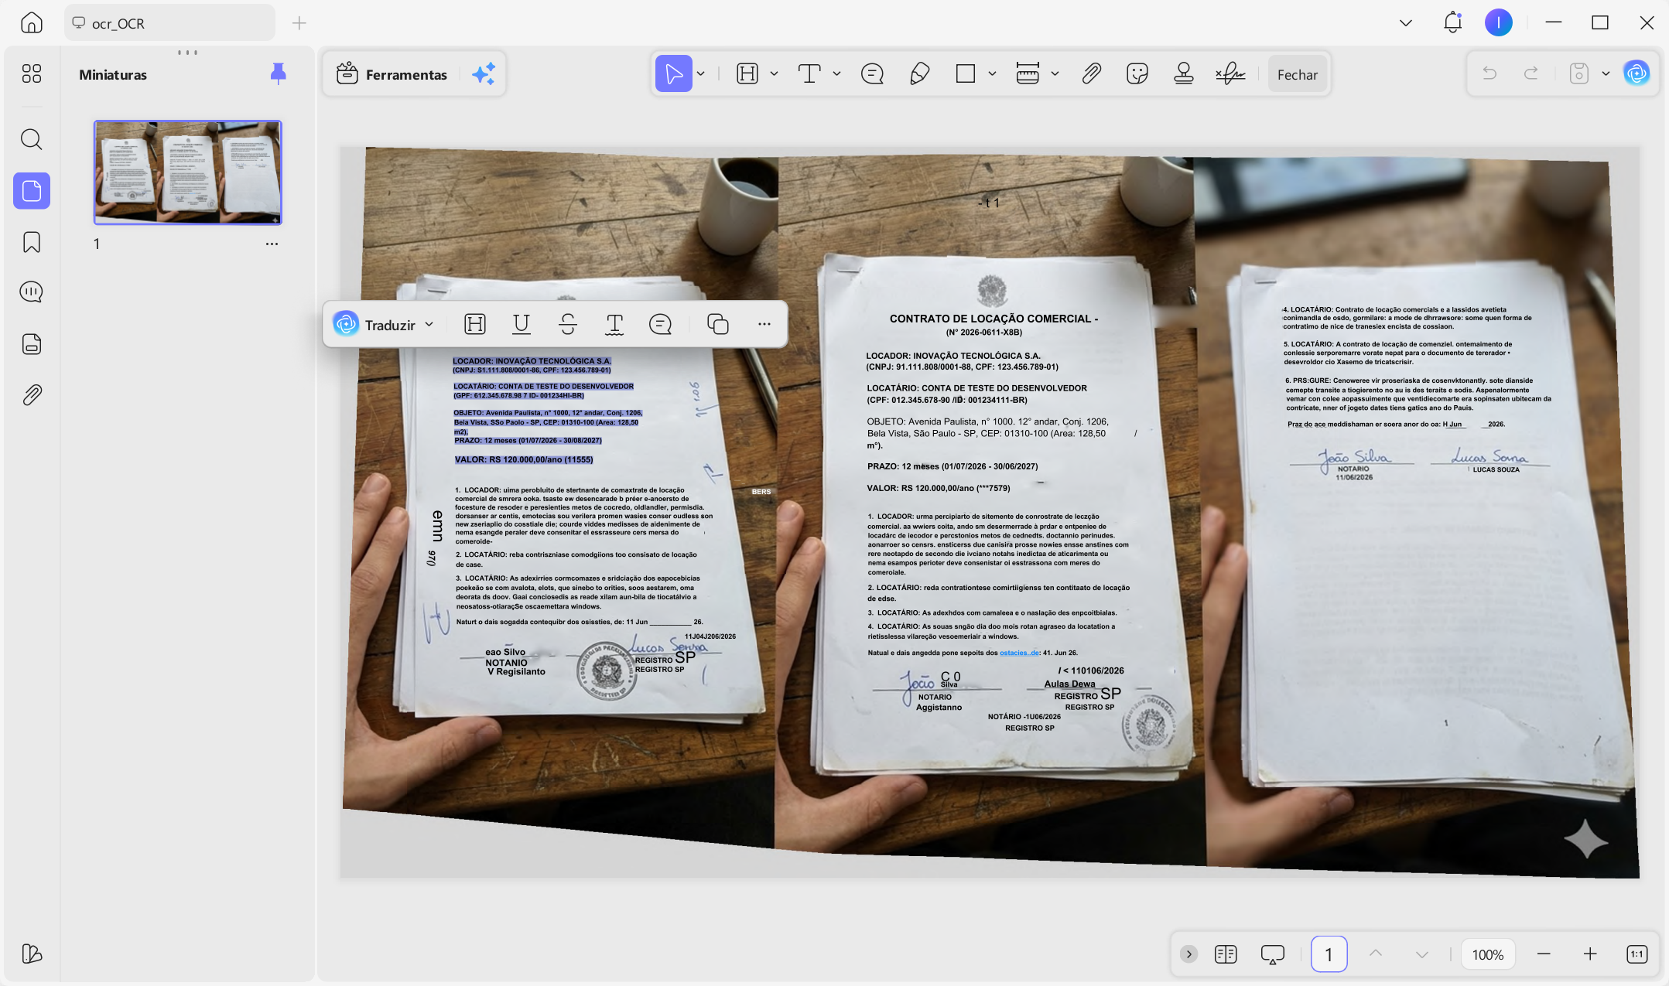Expand the selection tool dropdown arrow

click(701, 74)
